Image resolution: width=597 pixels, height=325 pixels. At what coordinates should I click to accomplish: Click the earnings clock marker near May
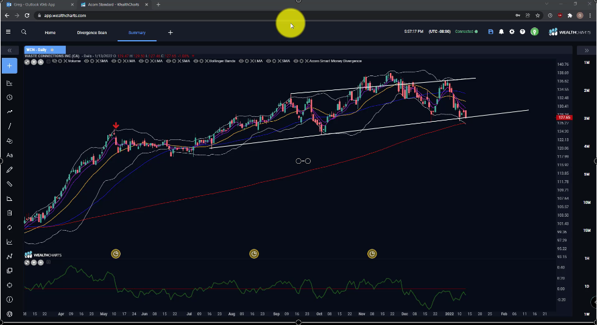(x=116, y=254)
